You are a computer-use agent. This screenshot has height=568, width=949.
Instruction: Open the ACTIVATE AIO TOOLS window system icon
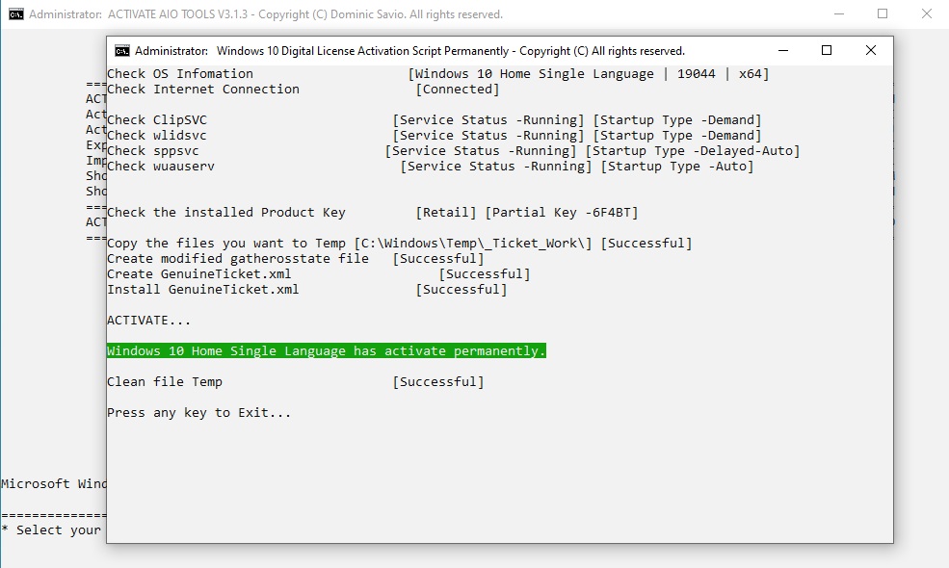coord(16,14)
